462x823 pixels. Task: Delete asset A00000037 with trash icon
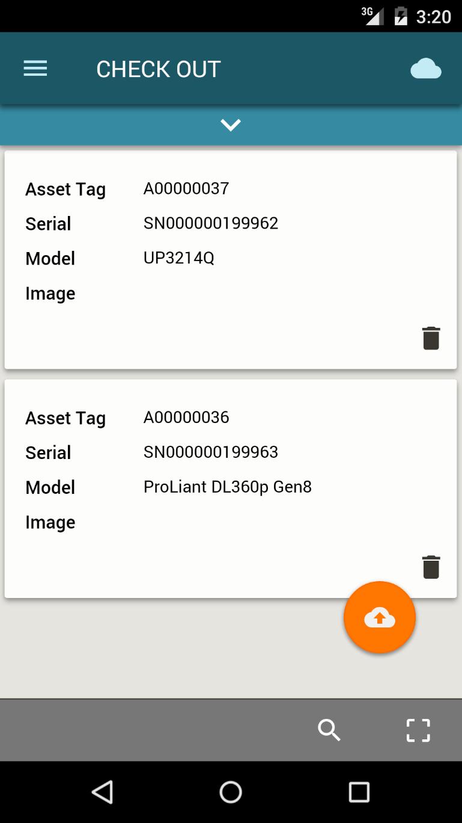(x=431, y=338)
